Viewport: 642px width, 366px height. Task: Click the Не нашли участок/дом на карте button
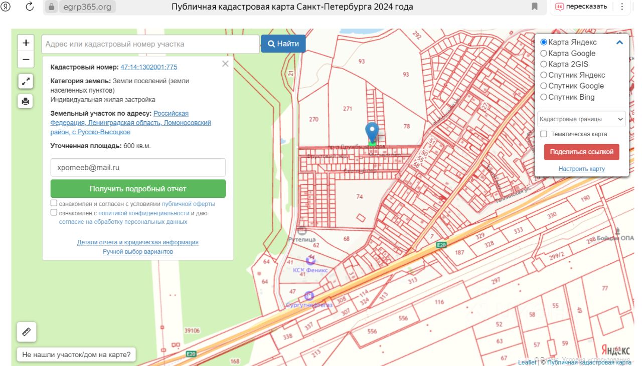click(76, 355)
